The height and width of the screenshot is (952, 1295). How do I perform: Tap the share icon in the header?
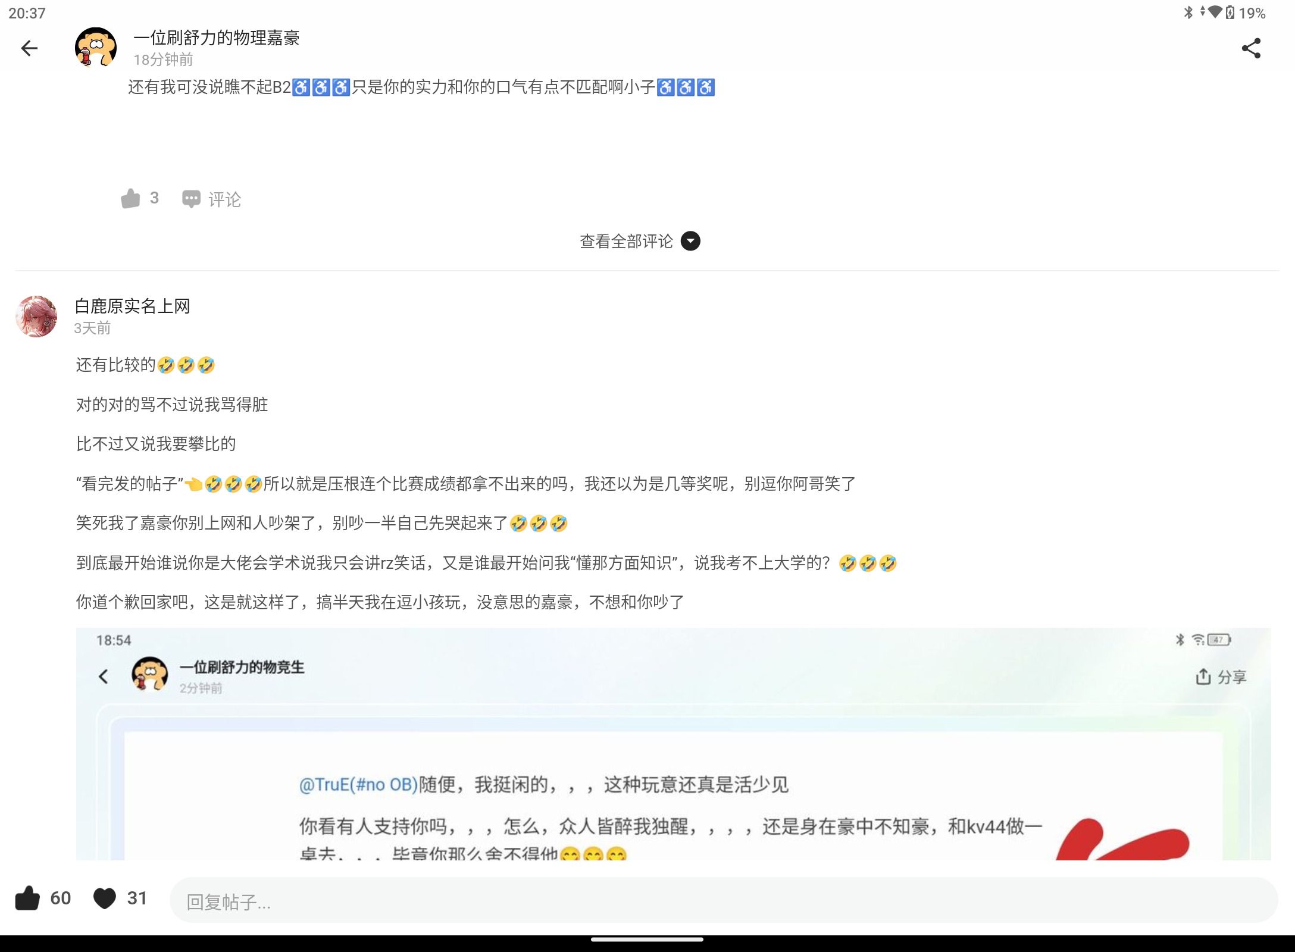coord(1251,48)
